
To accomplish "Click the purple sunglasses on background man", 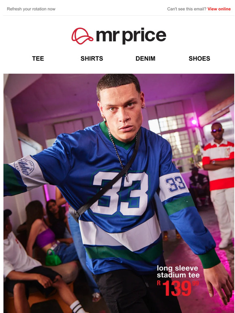I will (217, 130).
